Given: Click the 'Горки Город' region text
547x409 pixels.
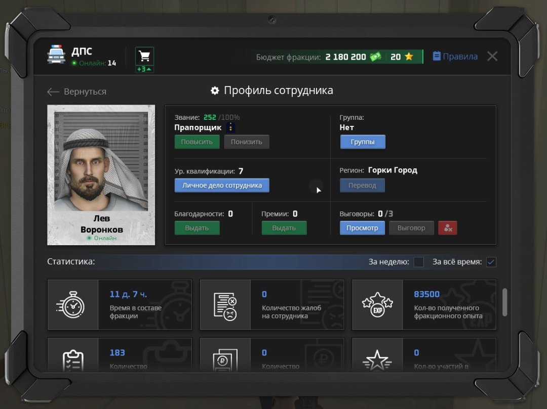Looking at the screenshot, I should [393, 170].
